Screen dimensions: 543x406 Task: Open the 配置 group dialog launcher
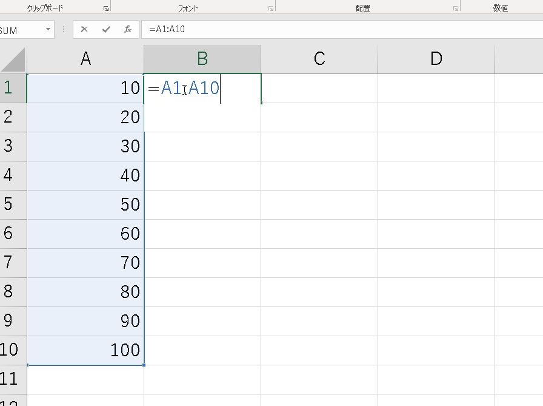click(x=455, y=8)
